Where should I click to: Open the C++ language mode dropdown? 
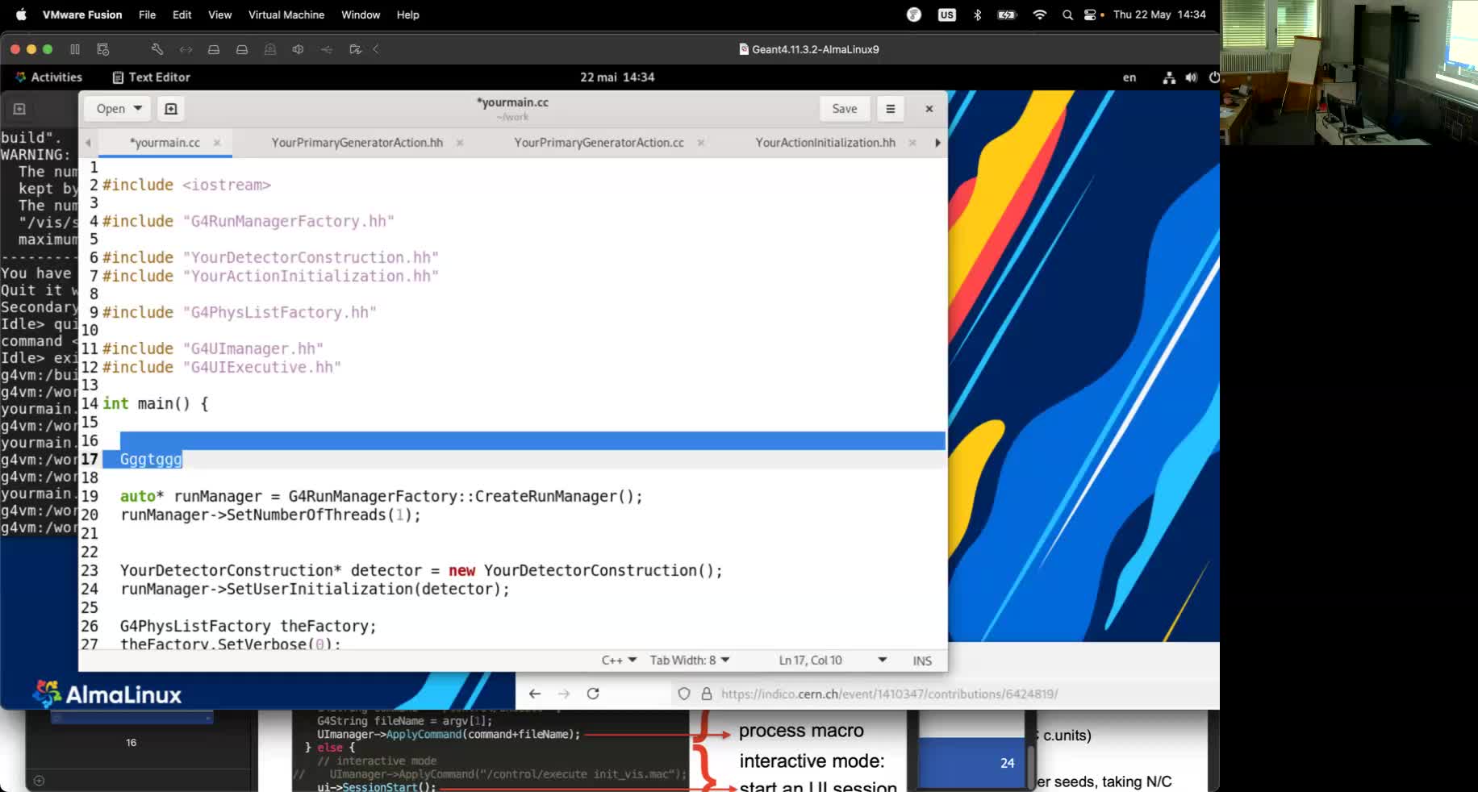point(618,660)
